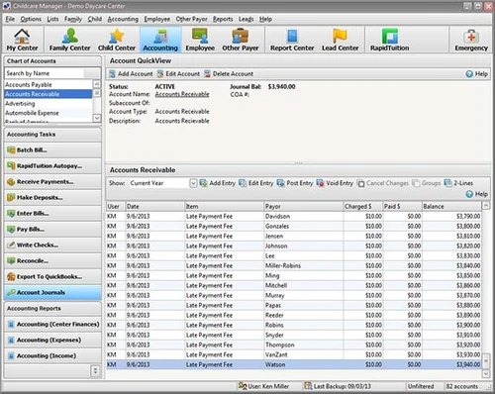Screen dimensions: 495x394
Task: Click the chart of accounts list down arrow
Action: pos(97,118)
